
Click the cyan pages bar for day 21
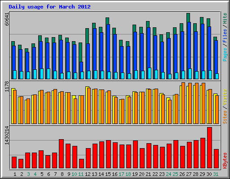[150, 73]
